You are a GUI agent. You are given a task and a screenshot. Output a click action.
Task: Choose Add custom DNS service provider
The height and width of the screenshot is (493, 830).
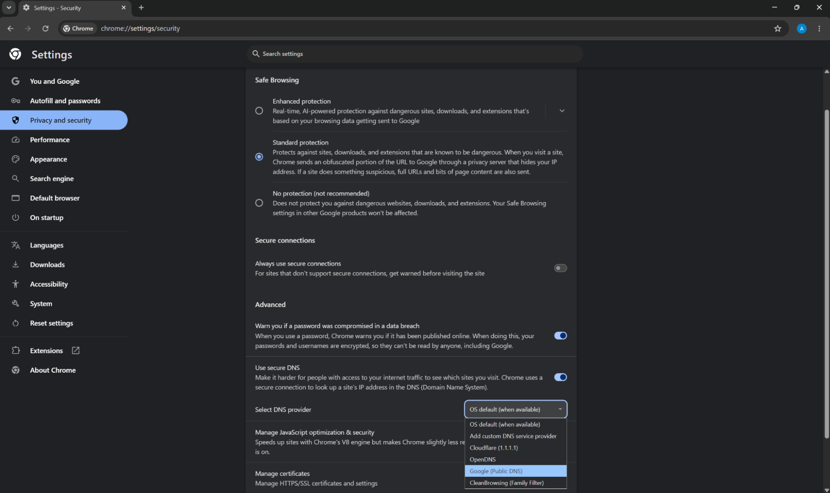tap(515, 436)
